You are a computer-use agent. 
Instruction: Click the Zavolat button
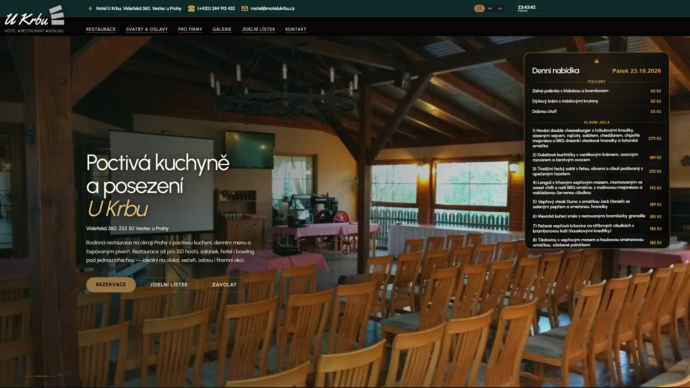[224, 285]
